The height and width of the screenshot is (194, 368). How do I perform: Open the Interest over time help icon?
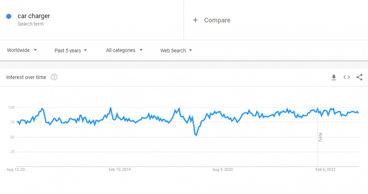coord(54,77)
